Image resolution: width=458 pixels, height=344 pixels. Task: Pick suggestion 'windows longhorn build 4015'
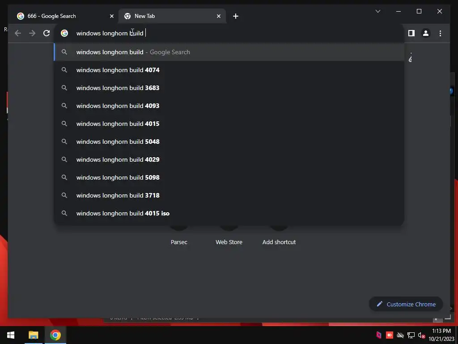tap(229, 124)
